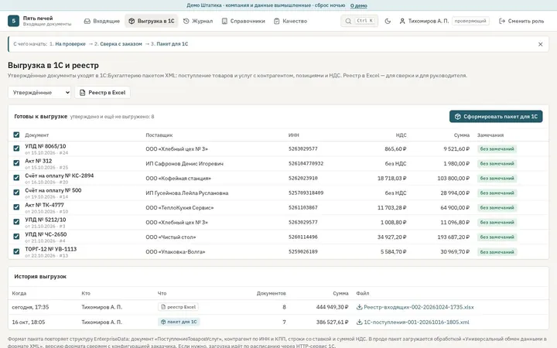
Task: Click the history icon beside Журнал
Action: point(186,22)
